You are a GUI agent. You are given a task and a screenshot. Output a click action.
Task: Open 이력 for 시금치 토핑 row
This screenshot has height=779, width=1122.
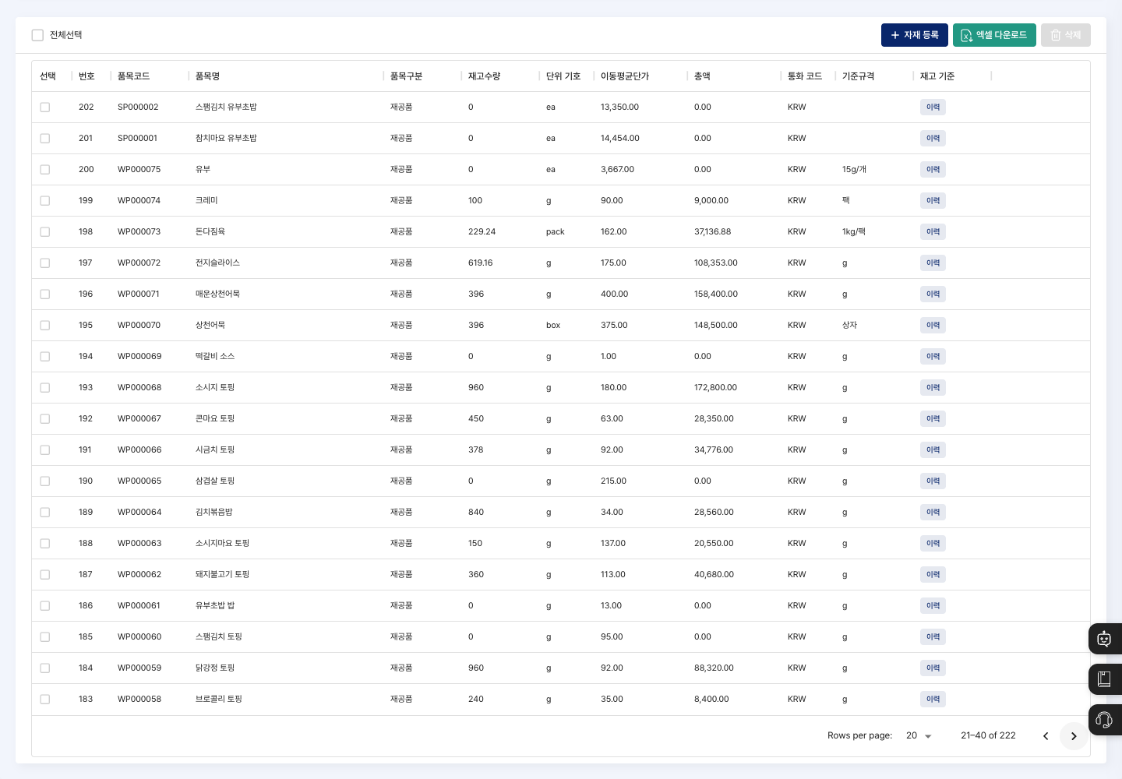click(933, 450)
